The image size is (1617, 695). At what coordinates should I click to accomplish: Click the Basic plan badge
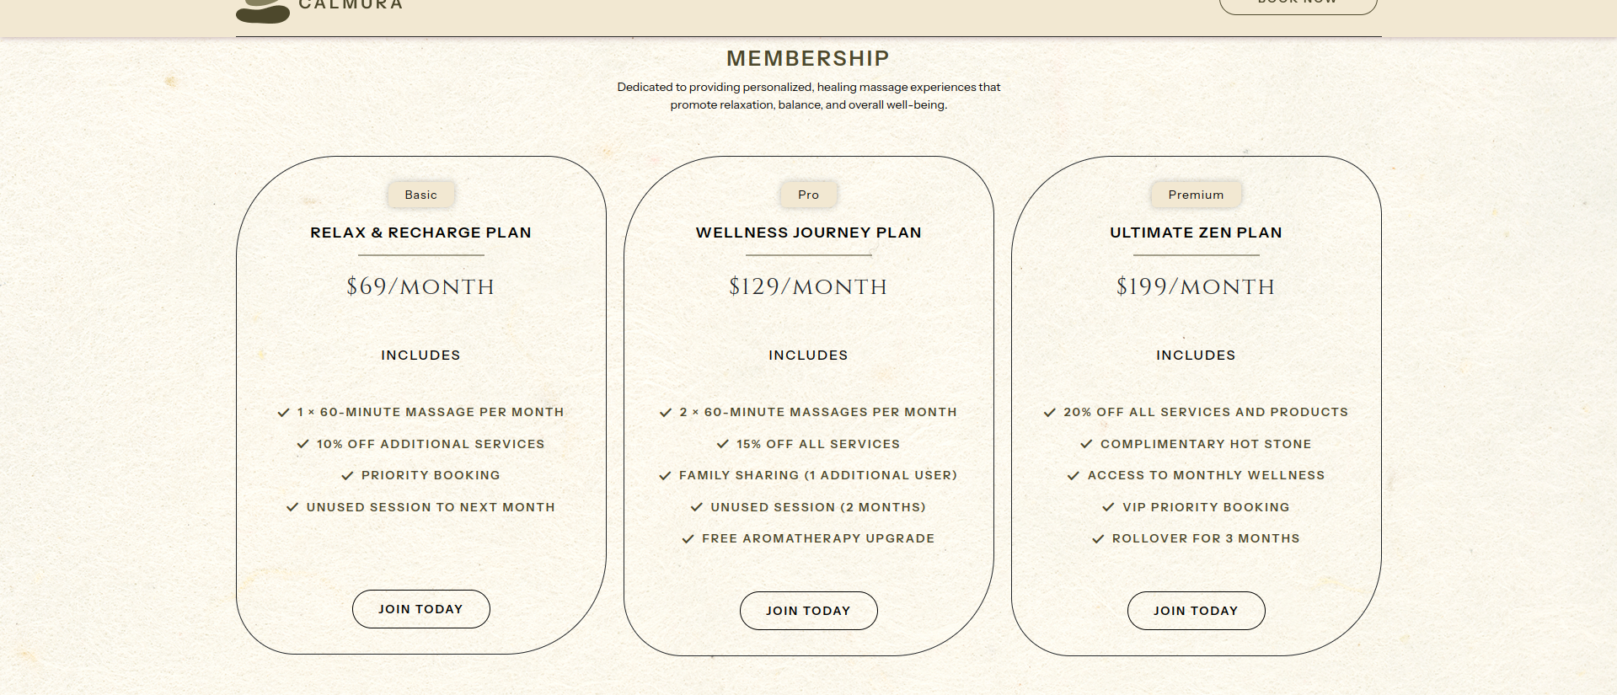pos(420,195)
